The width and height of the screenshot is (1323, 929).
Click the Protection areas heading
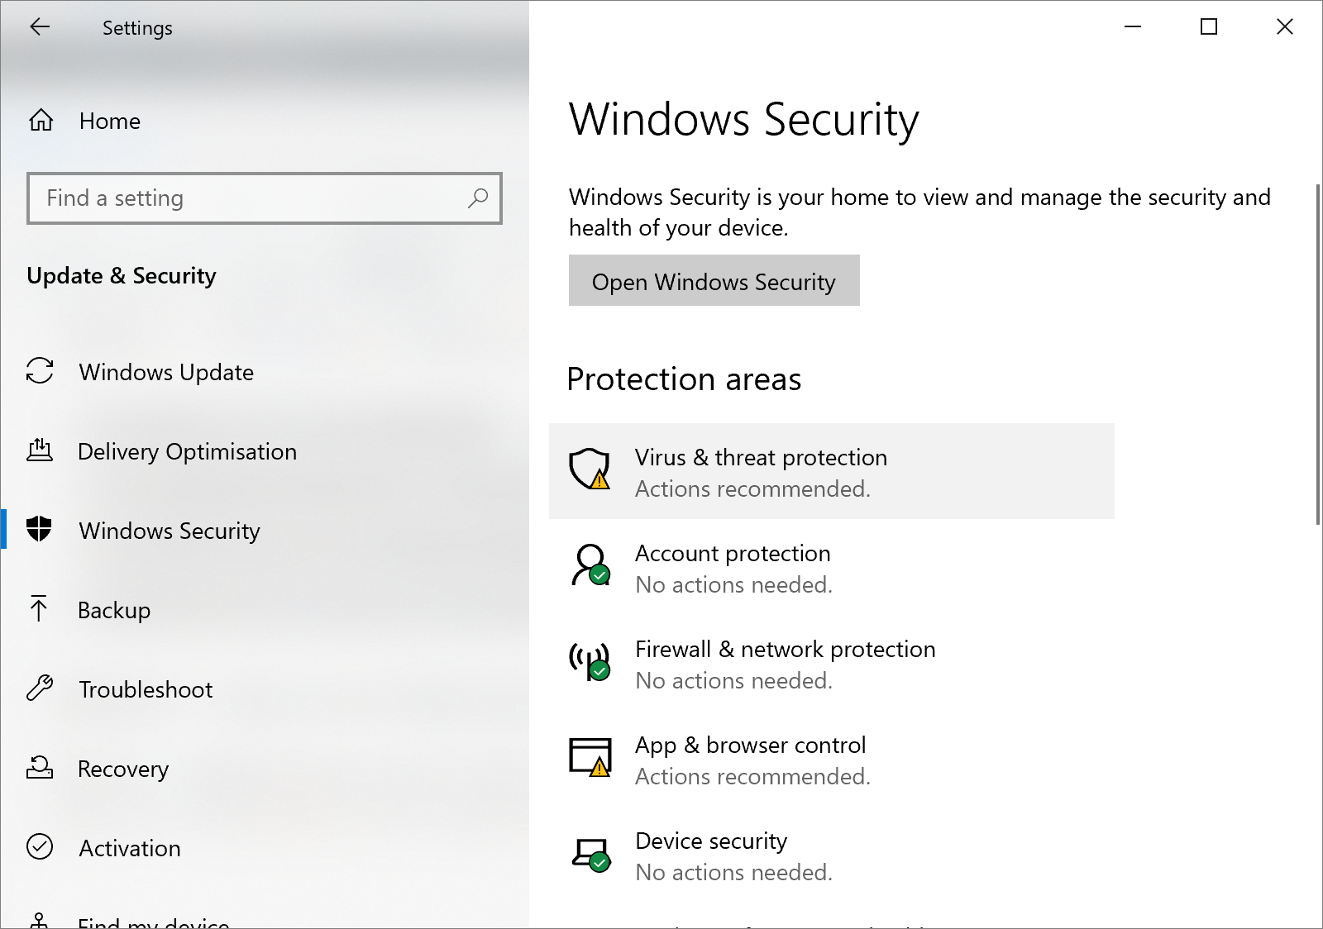(x=684, y=379)
